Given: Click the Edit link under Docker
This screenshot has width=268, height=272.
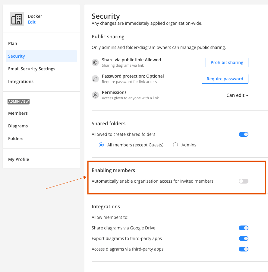Looking at the screenshot, I should pos(32,22).
